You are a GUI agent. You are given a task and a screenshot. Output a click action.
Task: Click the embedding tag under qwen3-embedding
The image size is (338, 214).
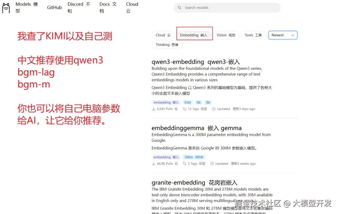tap(166, 102)
